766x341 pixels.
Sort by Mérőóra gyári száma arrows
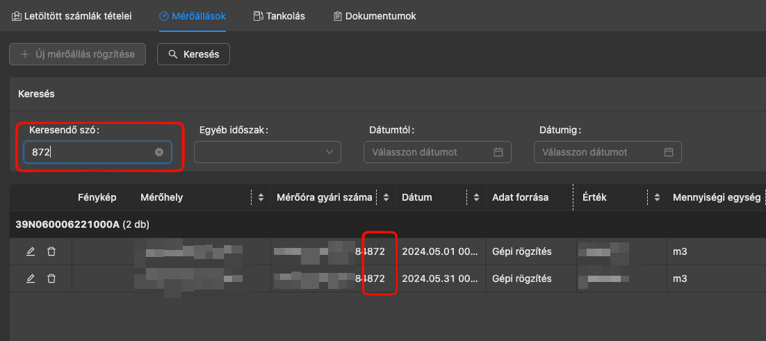[386, 197]
